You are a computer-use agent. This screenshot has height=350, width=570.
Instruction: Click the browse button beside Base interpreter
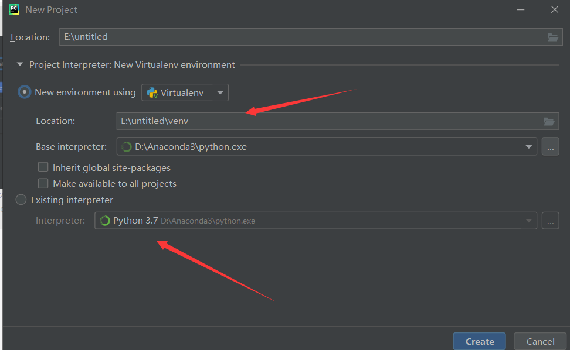tap(550, 146)
